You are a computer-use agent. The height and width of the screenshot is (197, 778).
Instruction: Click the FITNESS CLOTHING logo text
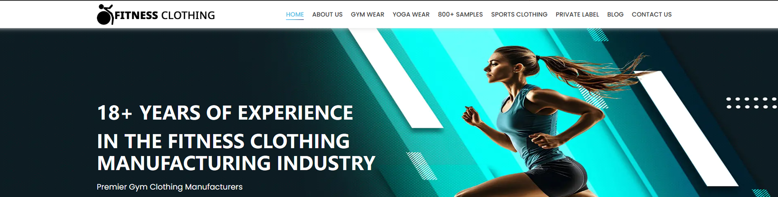[x=165, y=15]
